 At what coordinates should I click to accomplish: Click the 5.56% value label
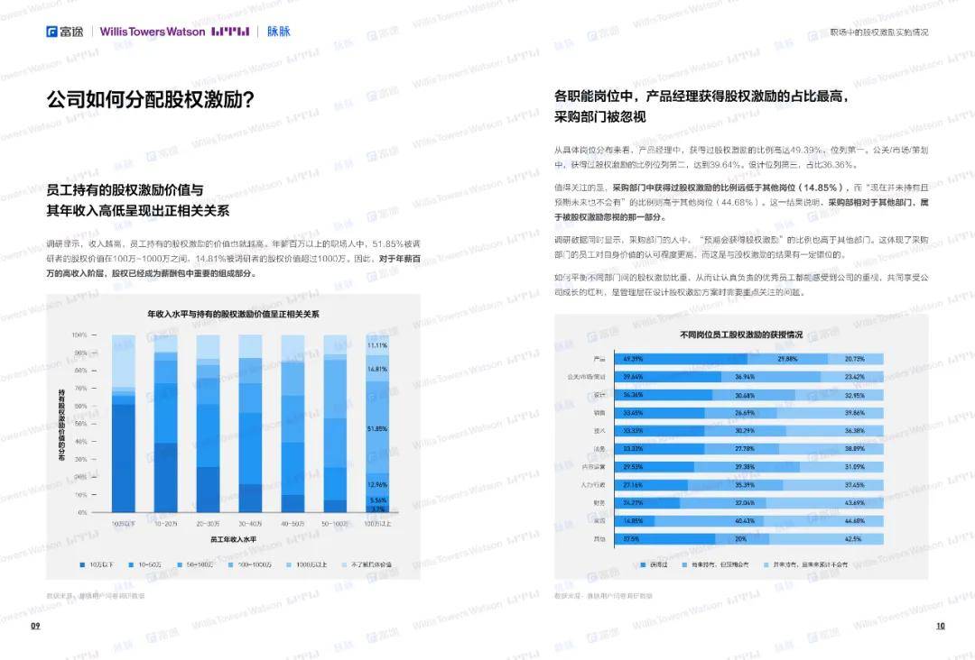click(x=378, y=500)
